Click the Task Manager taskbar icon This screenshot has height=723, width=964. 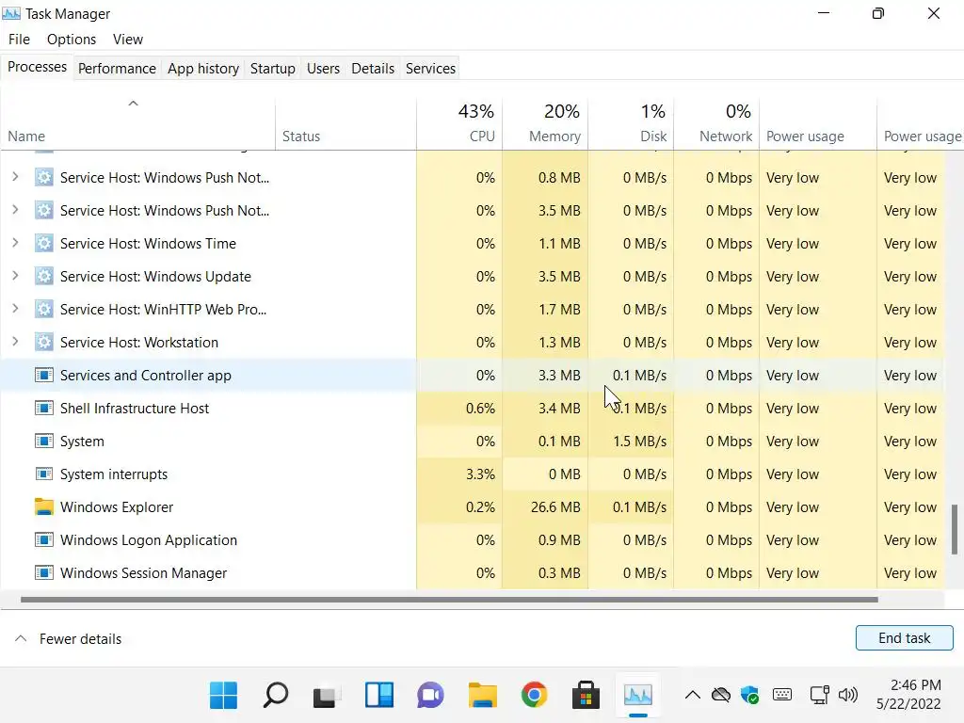pos(637,696)
